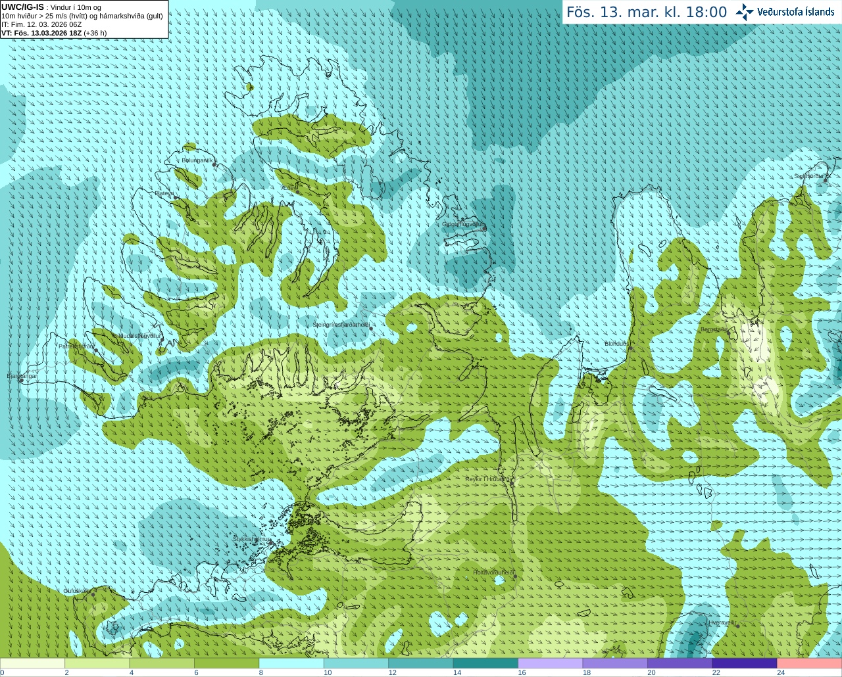Click the legend value '24'
Viewport: 842px width, 677px height.
click(x=781, y=672)
